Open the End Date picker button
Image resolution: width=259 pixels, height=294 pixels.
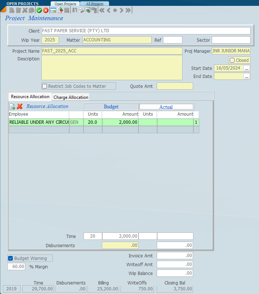click(247, 76)
